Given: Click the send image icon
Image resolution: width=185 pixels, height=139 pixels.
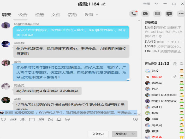Looking at the screenshot, I should (50, 119).
